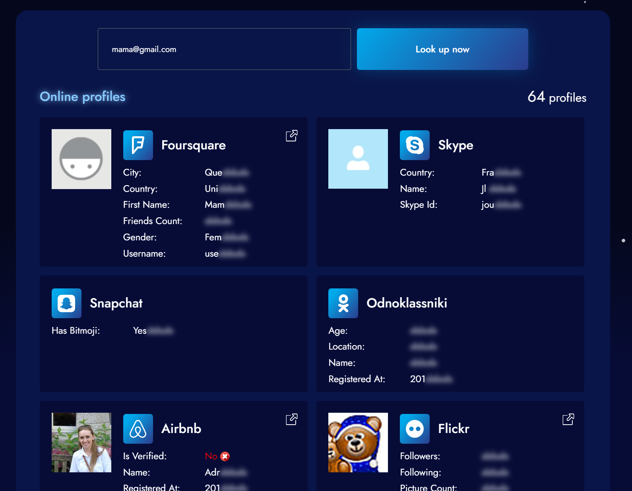Click the Foursquare Friends Count label

(x=153, y=221)
